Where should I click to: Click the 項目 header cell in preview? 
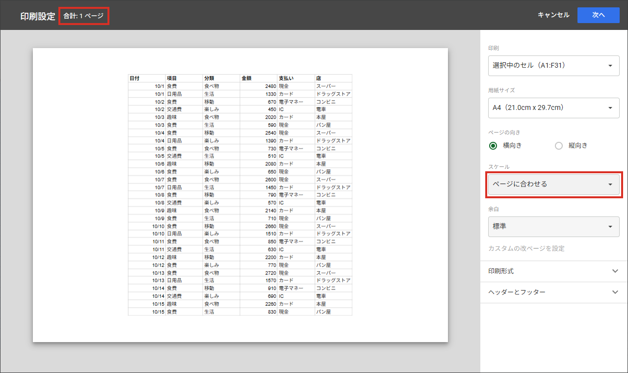point(184,78)
